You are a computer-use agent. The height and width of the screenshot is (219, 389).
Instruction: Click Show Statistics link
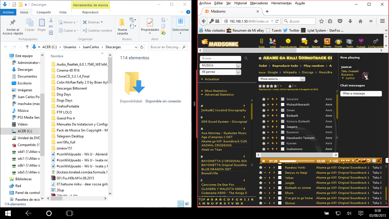pos(216,91)
